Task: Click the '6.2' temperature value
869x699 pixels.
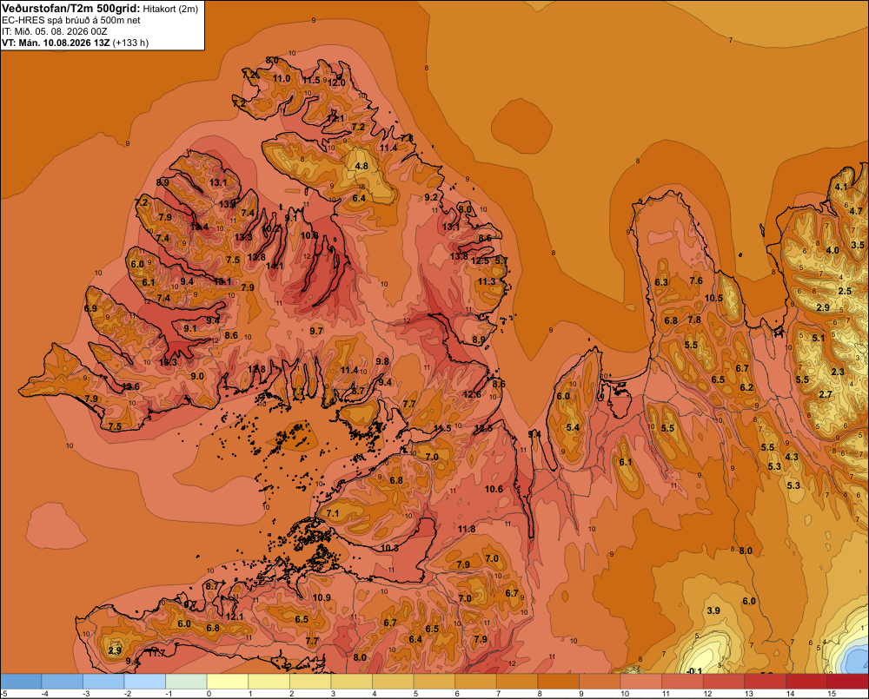Action: [746, 387]
